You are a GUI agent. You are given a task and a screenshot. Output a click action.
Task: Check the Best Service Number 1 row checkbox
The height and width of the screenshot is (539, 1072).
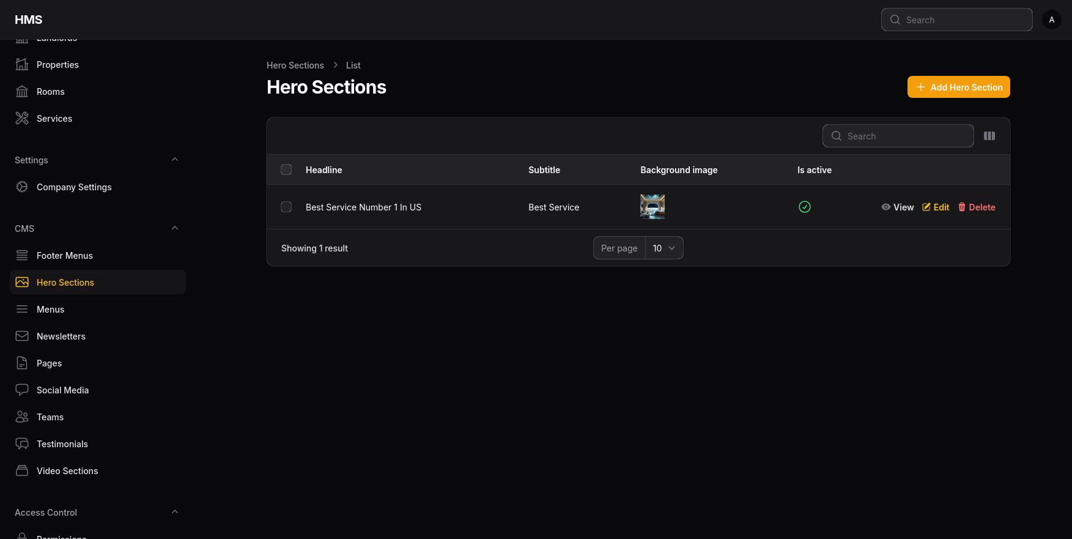286,207
